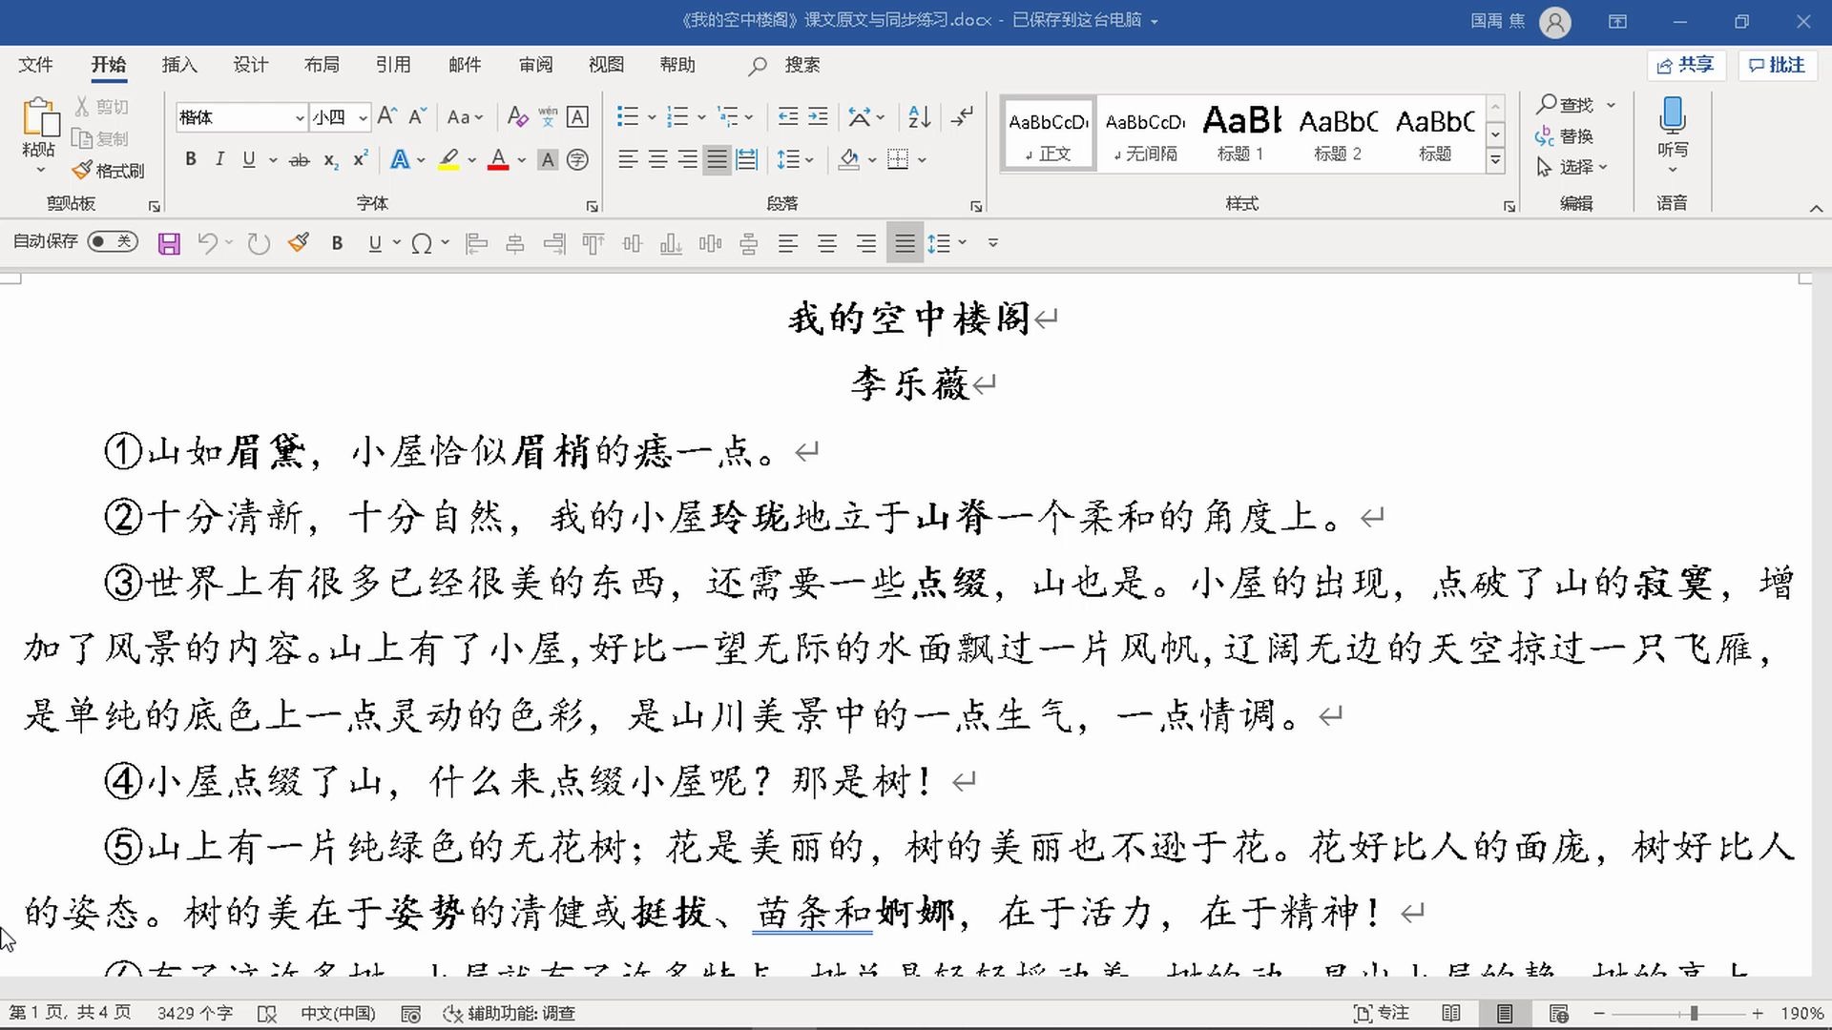Image resolution: width=1832 pixels, height=1030 pixels.
Task: Redo the last action in quick access bar
Action: (259, 243)
